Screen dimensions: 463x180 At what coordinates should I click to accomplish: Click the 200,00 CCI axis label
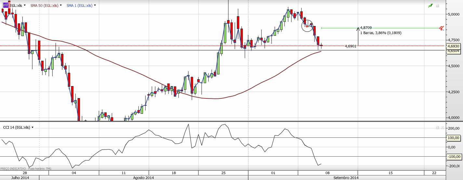click(x=453, y=128)
